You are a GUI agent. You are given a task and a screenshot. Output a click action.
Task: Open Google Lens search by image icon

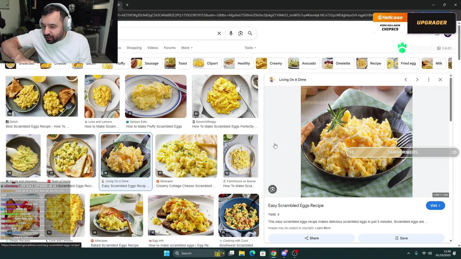tap(241, 33)
